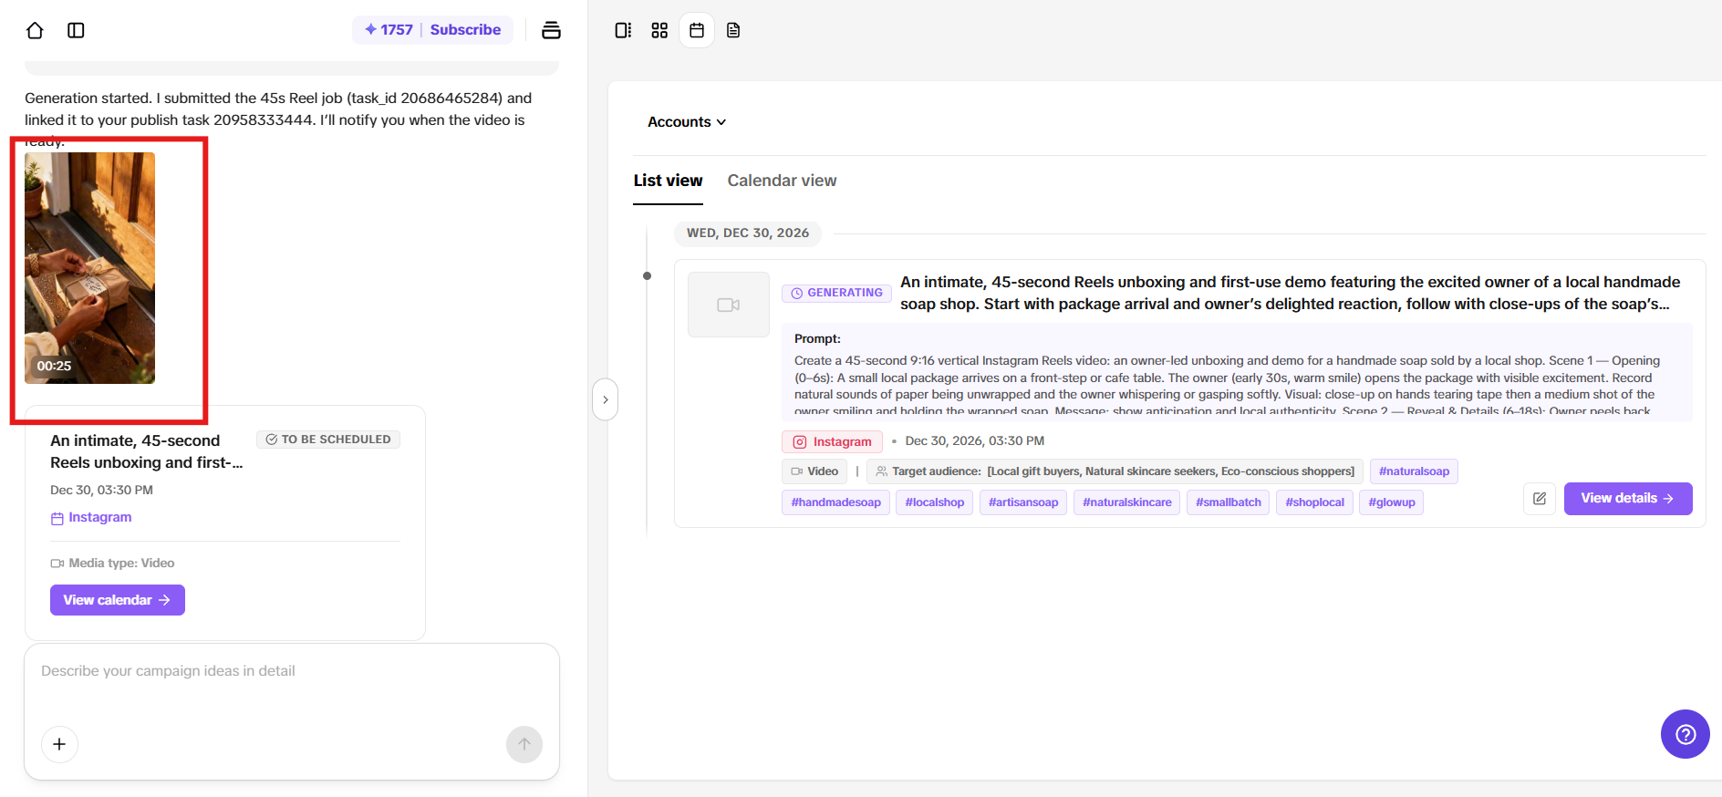Click the split panel layout icon

[623, 30]
